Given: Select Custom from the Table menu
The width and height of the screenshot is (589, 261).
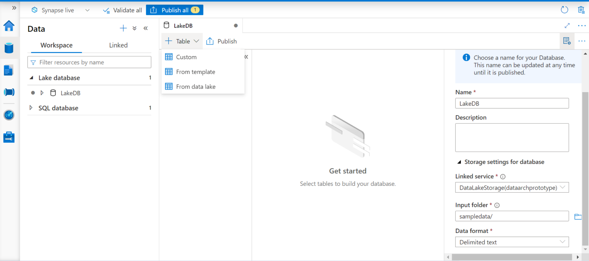Looking at the screenshot, I should point(186,57).
